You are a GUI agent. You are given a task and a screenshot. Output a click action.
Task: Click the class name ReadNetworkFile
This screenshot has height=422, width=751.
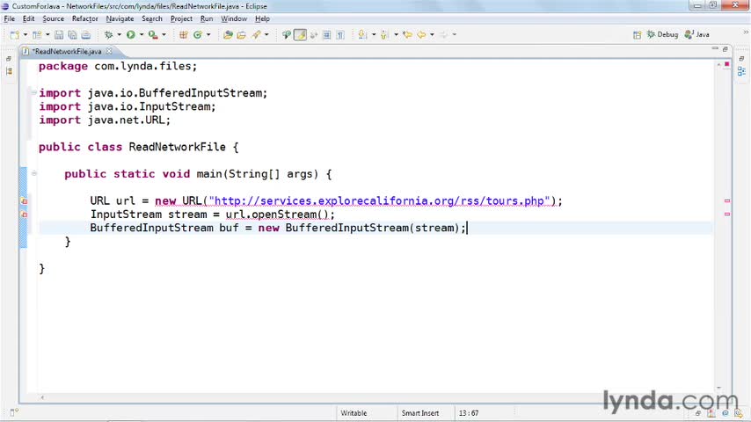click(x=178, y=147)
